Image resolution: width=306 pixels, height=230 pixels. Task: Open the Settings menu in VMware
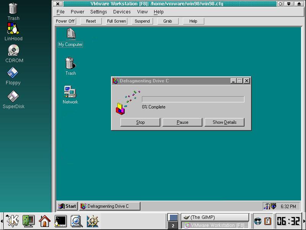point(99,12)
